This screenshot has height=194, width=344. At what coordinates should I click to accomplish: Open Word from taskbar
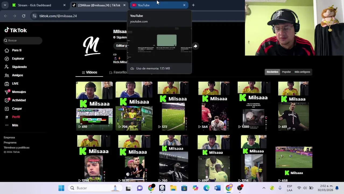coord(217,188)
